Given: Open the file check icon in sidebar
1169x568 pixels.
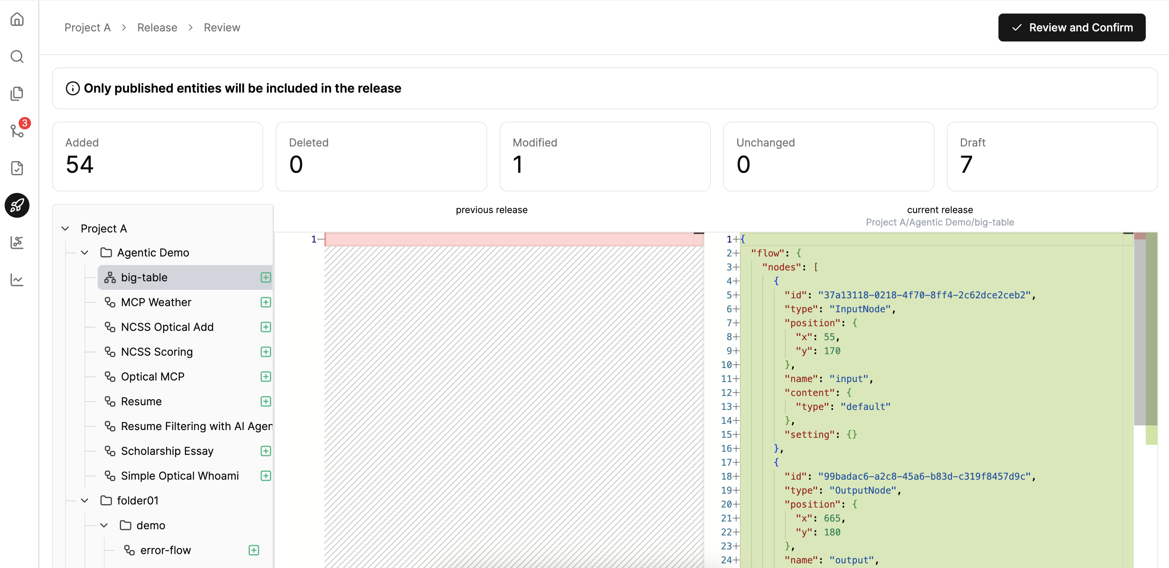Looking at the screenshot, I should click(x=17, y=168).
